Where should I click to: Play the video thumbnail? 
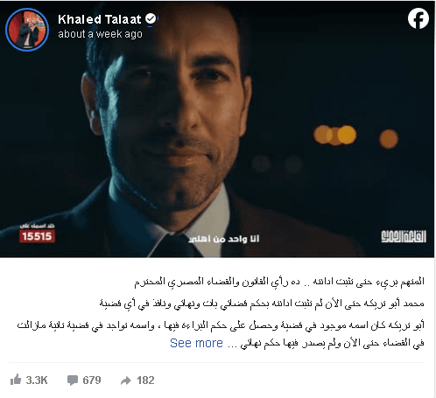(x=217, y=129)
